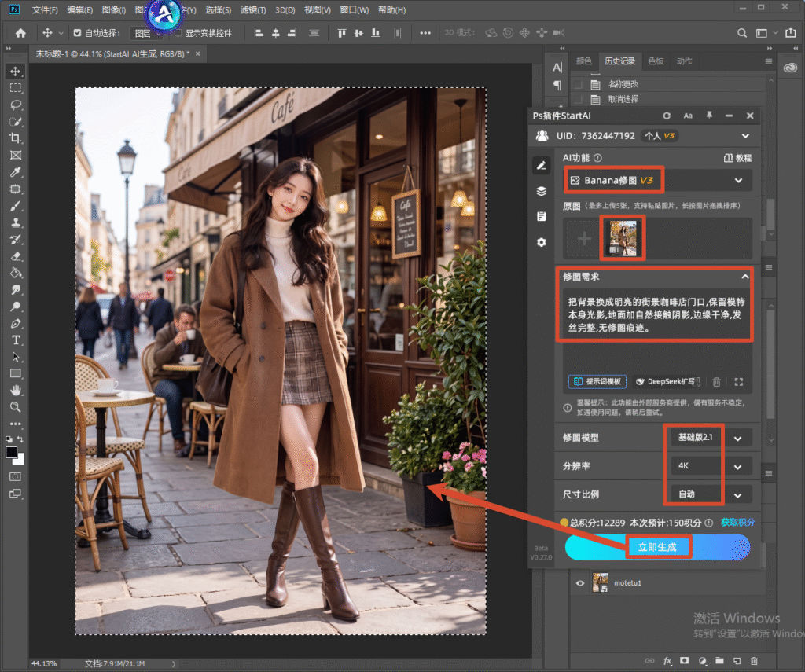Expand prompt box to fullscreen icon
The image size is (805, 672).
739,381
